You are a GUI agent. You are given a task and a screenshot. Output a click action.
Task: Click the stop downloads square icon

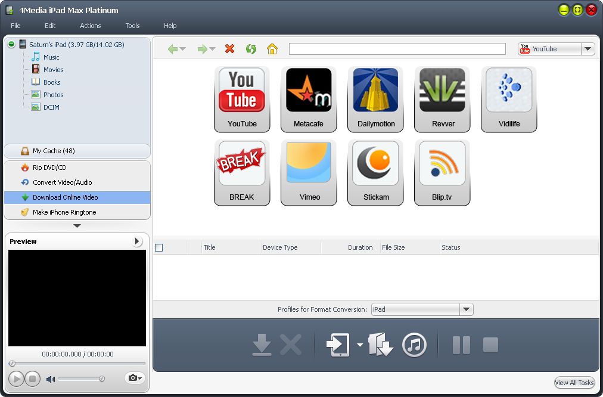[491, 345]
